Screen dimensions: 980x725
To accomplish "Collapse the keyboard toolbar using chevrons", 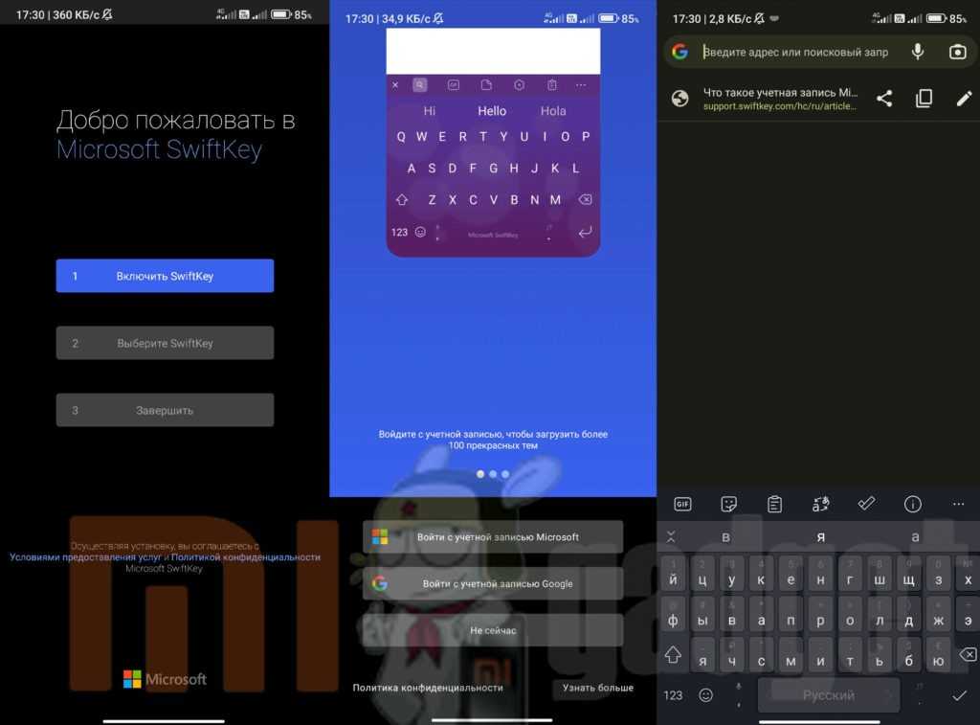I will coord(671,537).
